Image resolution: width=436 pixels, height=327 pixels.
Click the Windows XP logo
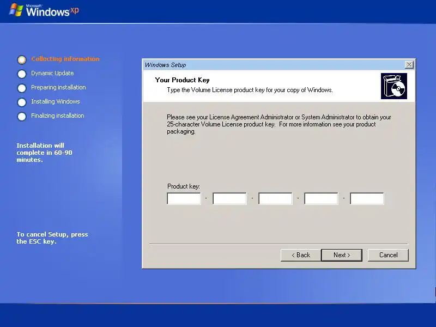click(44, 10)
